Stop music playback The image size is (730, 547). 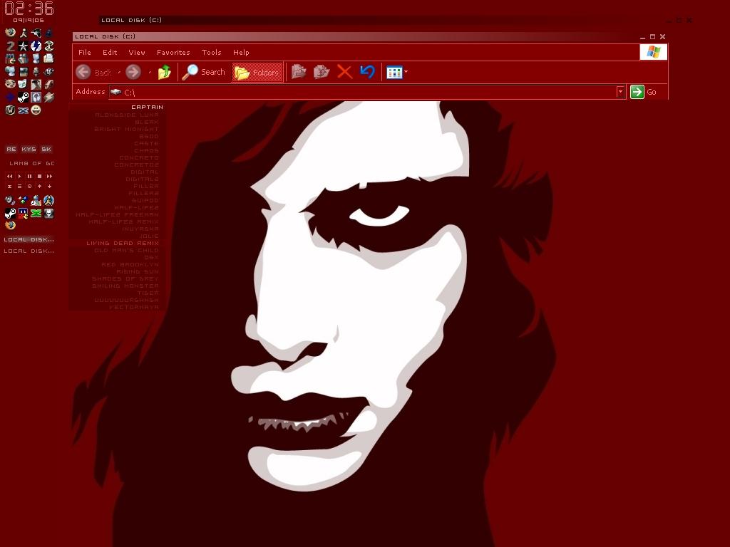click(x=40, y=177)
